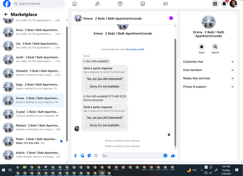Send second 'Yes, are you still interested?' reply
243x176 pixels.
pyautogui.click(x=104, y=118)
